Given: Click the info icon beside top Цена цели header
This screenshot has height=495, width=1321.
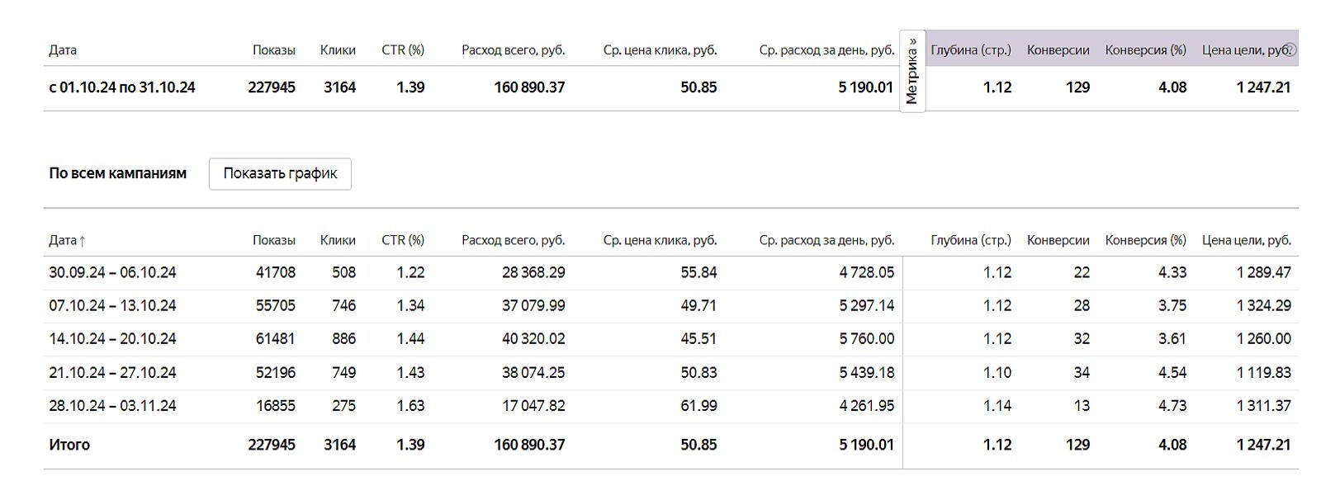Looking at the screenshot, I should [x=1290, y=49].
